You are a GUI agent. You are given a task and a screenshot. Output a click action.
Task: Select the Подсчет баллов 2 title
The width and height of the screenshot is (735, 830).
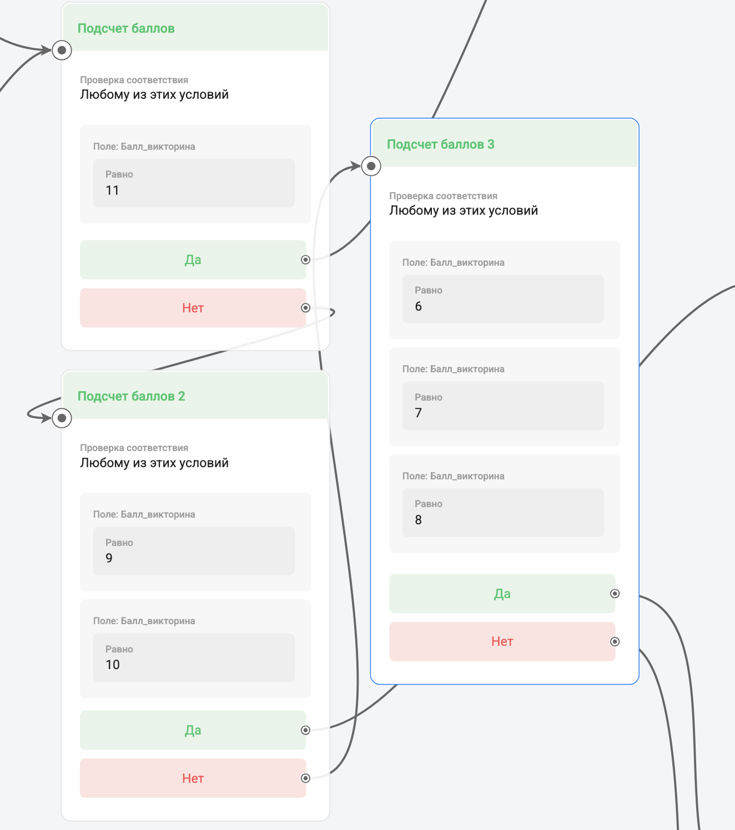[131, 396]
